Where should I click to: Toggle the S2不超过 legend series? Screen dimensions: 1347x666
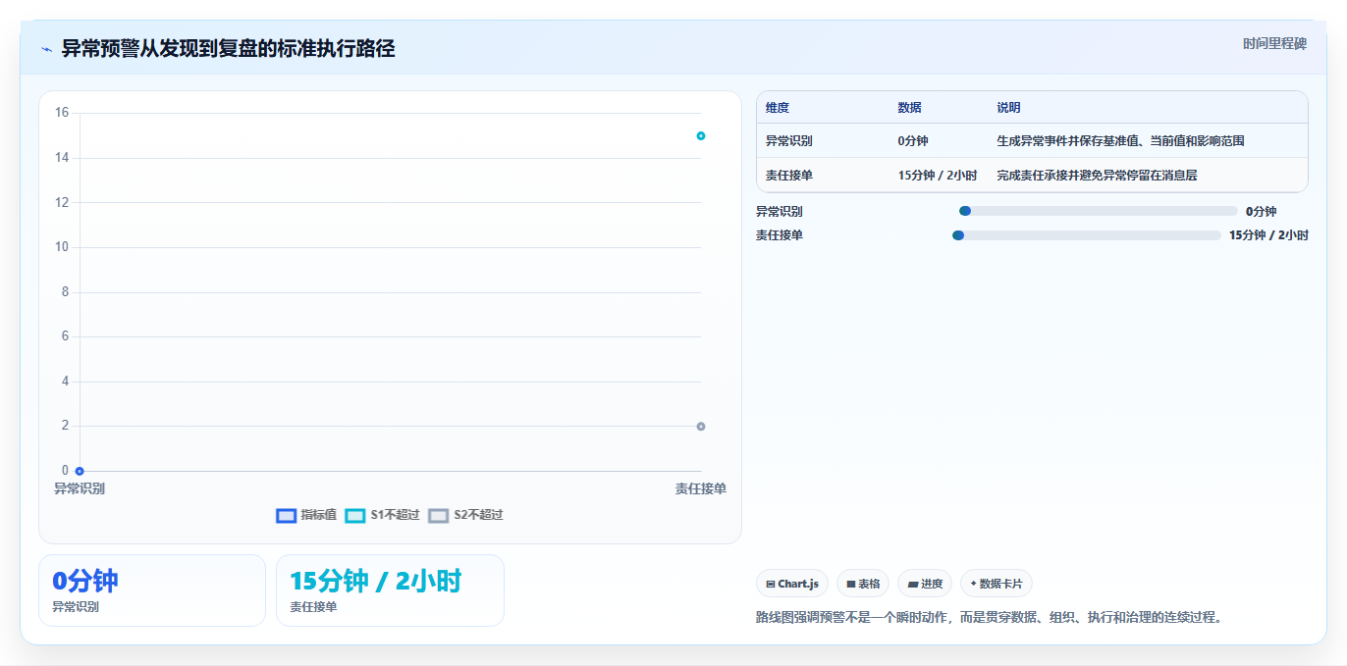[466, 515]
